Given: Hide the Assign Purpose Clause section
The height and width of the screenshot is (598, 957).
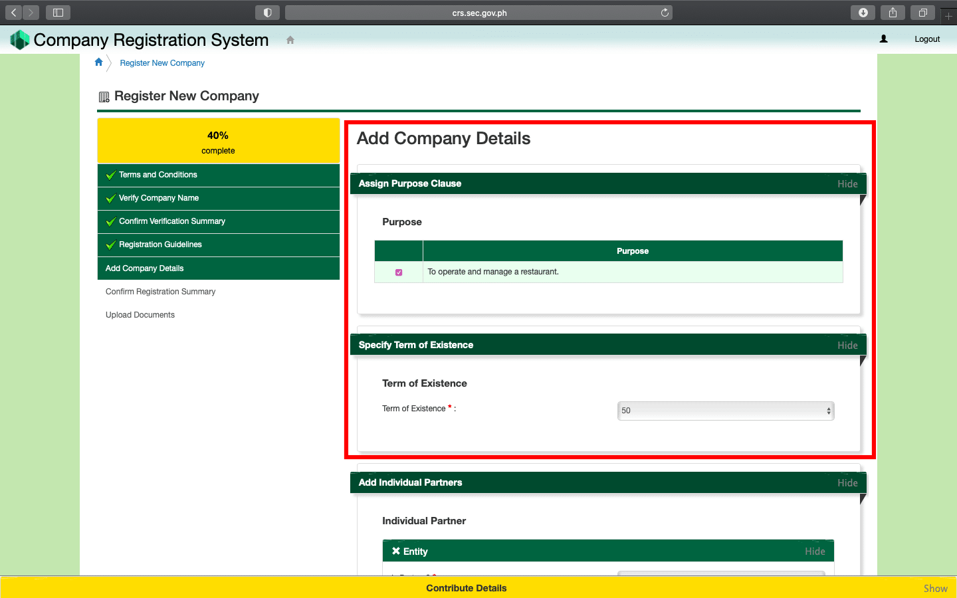Looking at the screenshot, I should point(847,184).
